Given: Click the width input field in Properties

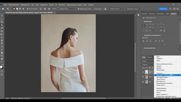Looking at the screenshot, I should [151, 24].
